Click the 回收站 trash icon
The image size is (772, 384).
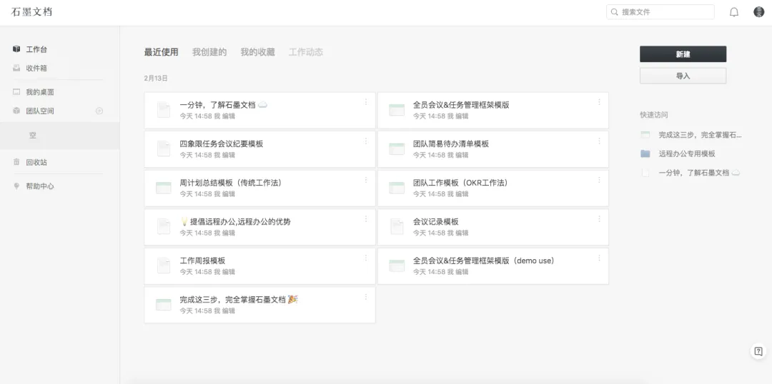[16, 162]
